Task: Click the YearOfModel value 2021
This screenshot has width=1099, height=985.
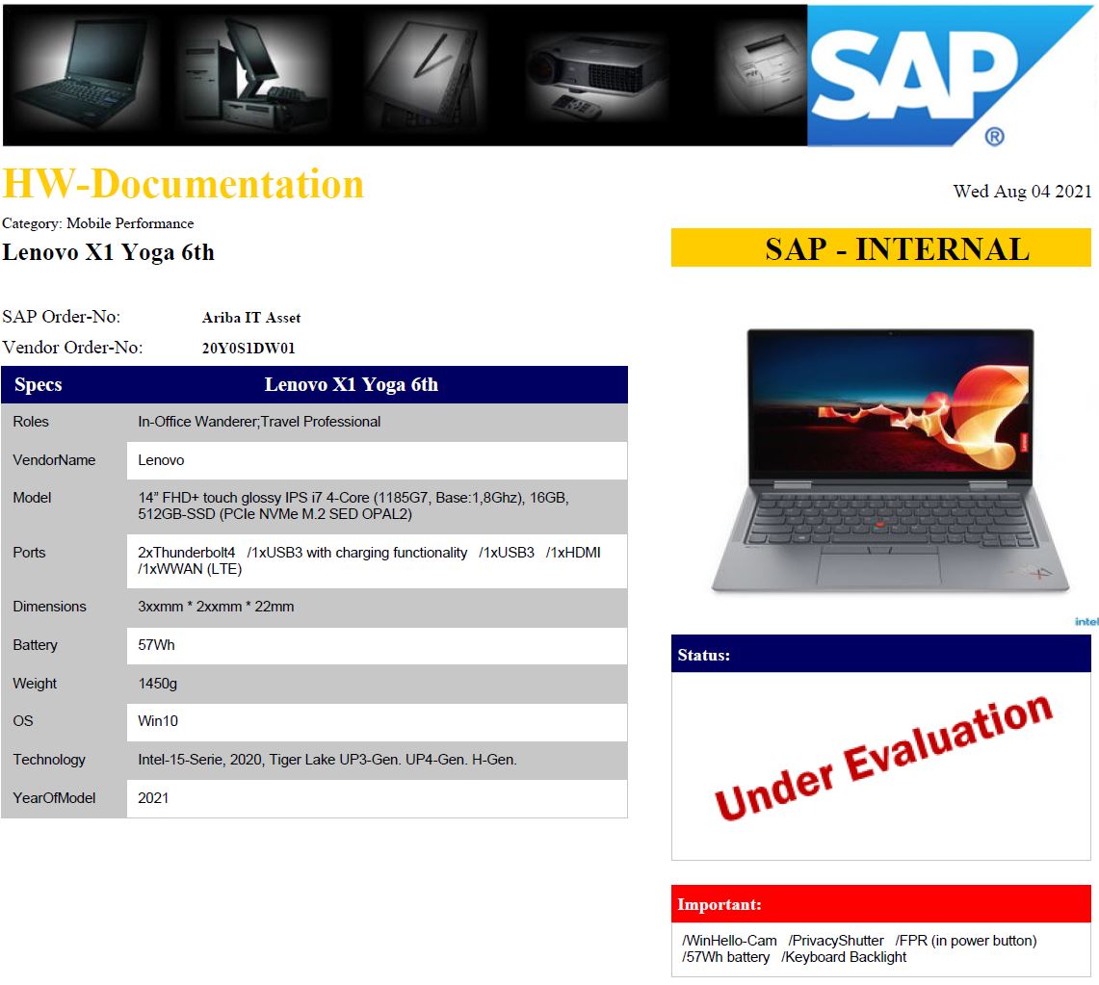Action: click(153, 798)
